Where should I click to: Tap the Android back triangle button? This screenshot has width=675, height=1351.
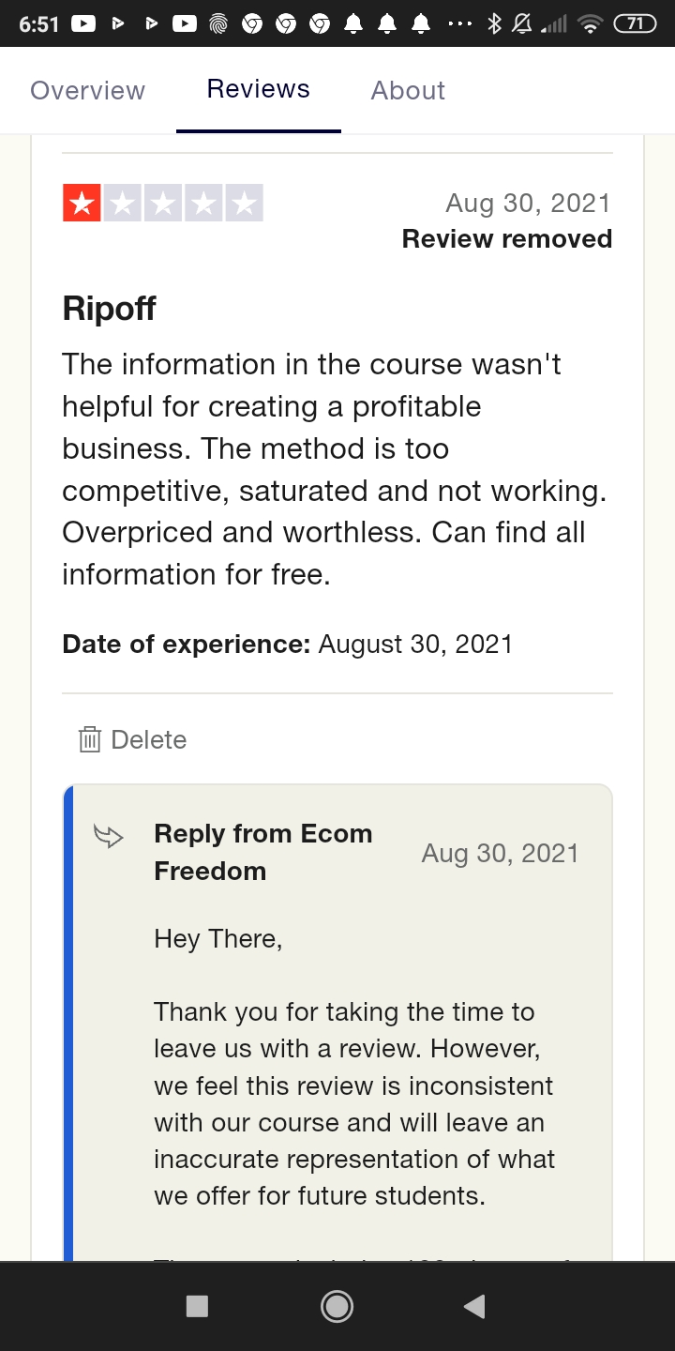click(x=474, y=1306)
